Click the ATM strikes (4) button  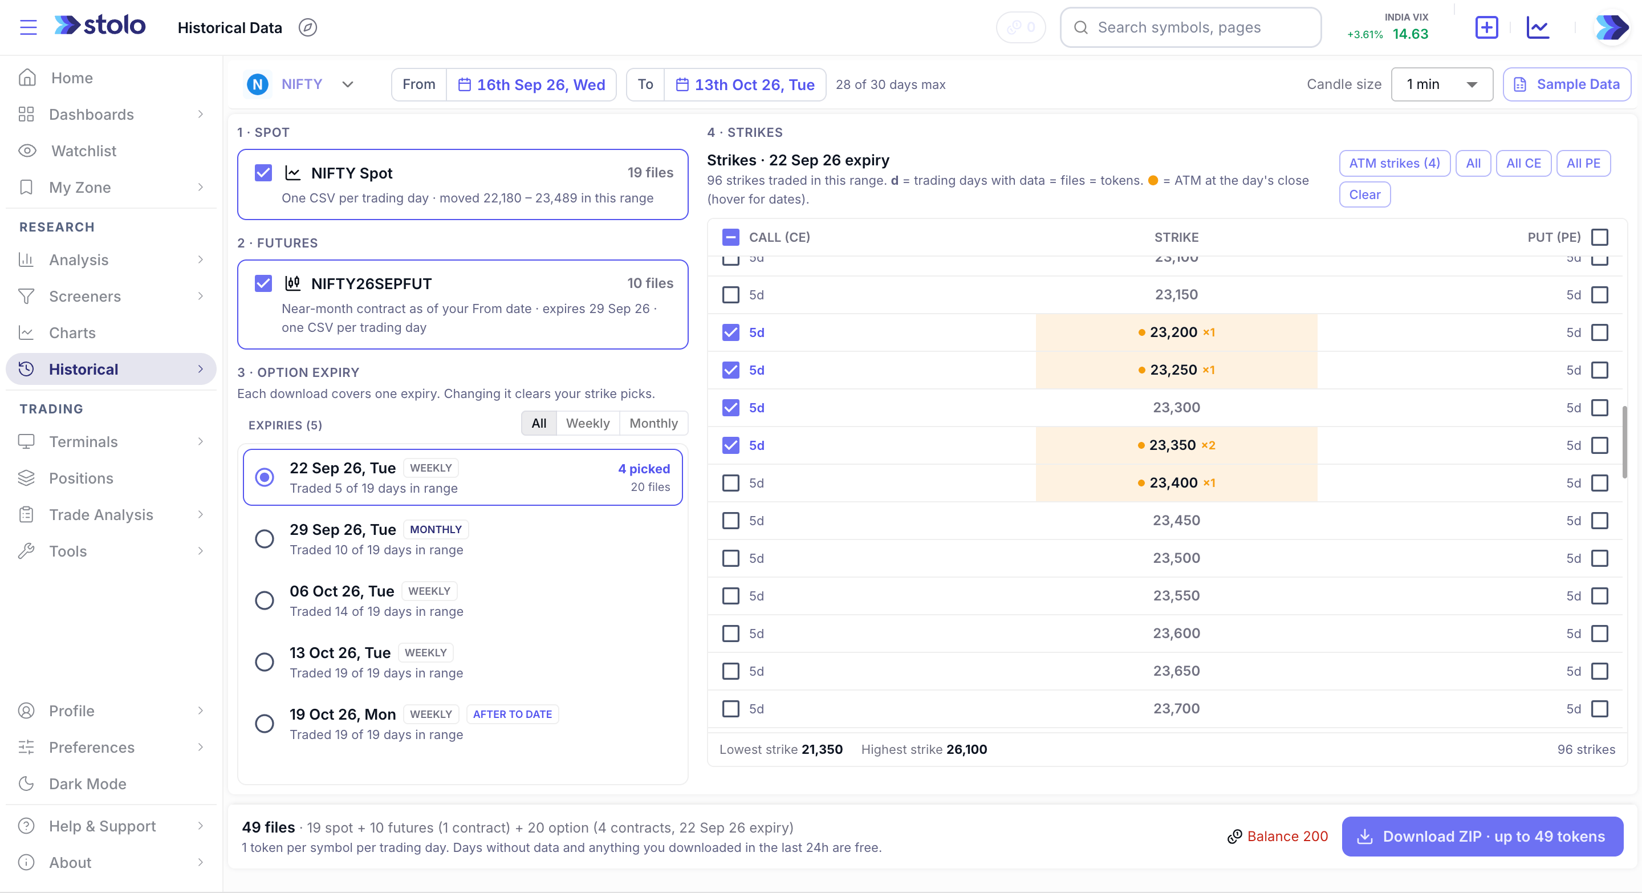point(1394,163)
